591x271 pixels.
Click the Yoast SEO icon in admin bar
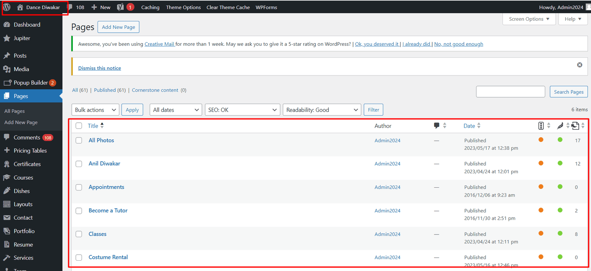(x=120, y=7)
